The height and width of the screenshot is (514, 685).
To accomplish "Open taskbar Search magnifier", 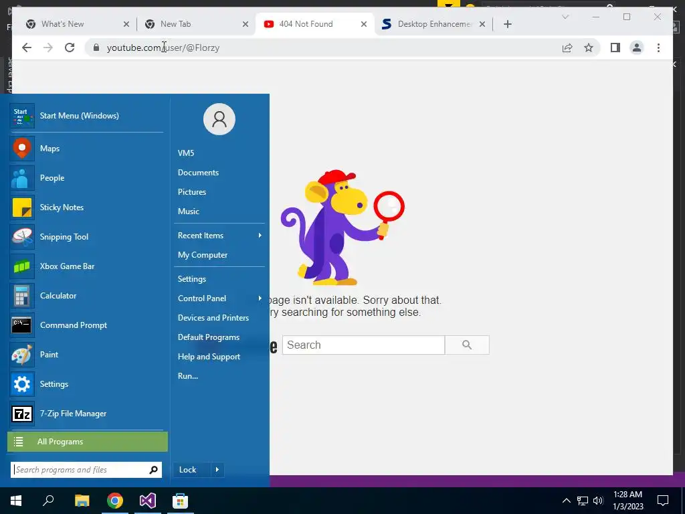I will coord(48,501).
